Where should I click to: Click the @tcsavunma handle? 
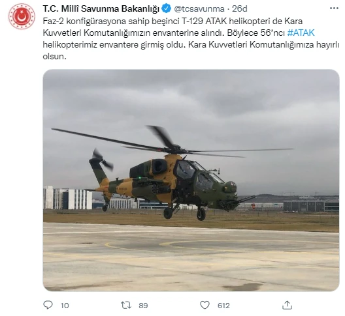(x=199, y=9)
